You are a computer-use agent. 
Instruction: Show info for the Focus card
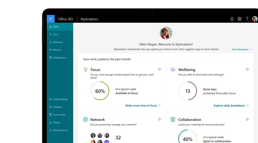click(159, 69)
